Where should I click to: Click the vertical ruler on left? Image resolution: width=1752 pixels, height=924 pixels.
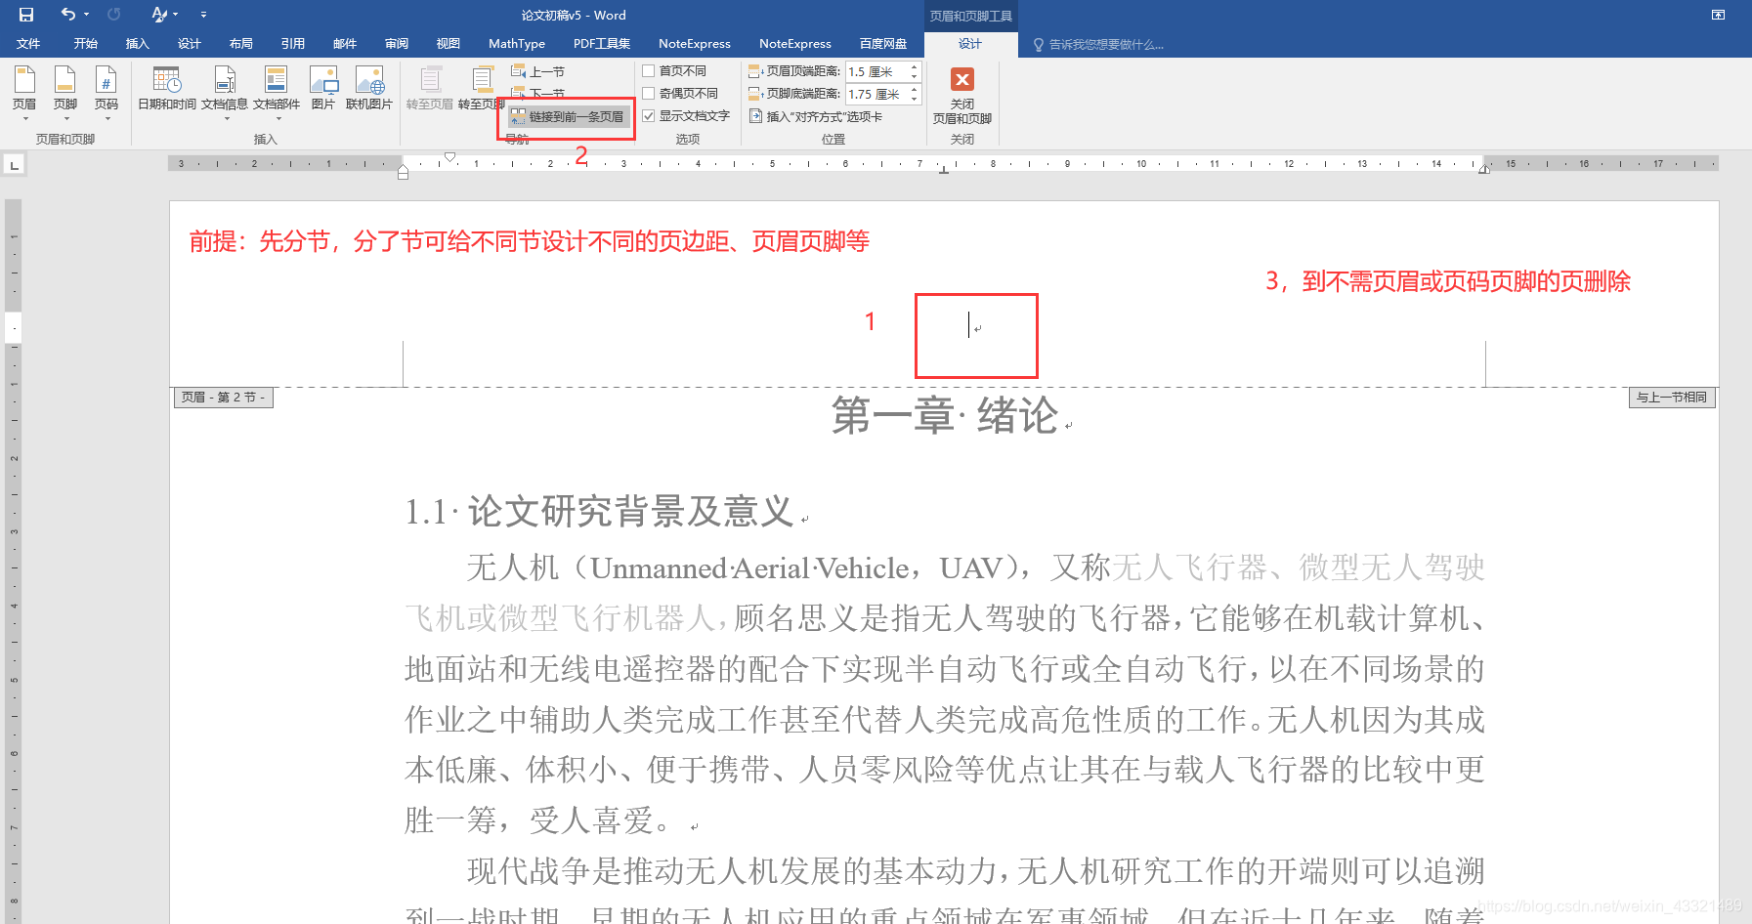click(x=14, y=562)
